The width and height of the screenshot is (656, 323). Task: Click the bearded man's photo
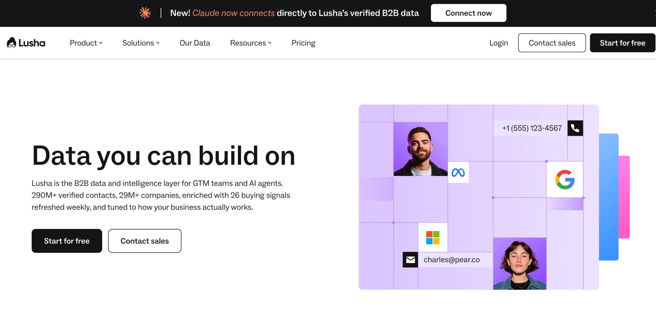[x=421, y=149]
